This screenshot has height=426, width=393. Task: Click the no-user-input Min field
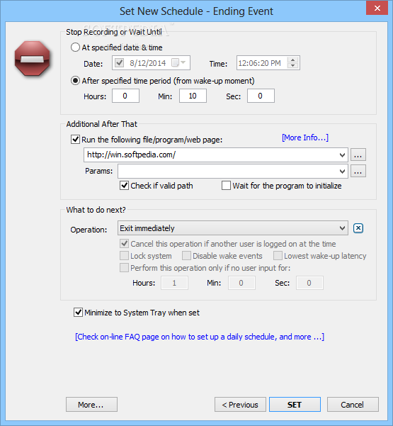tap(241, 283)
